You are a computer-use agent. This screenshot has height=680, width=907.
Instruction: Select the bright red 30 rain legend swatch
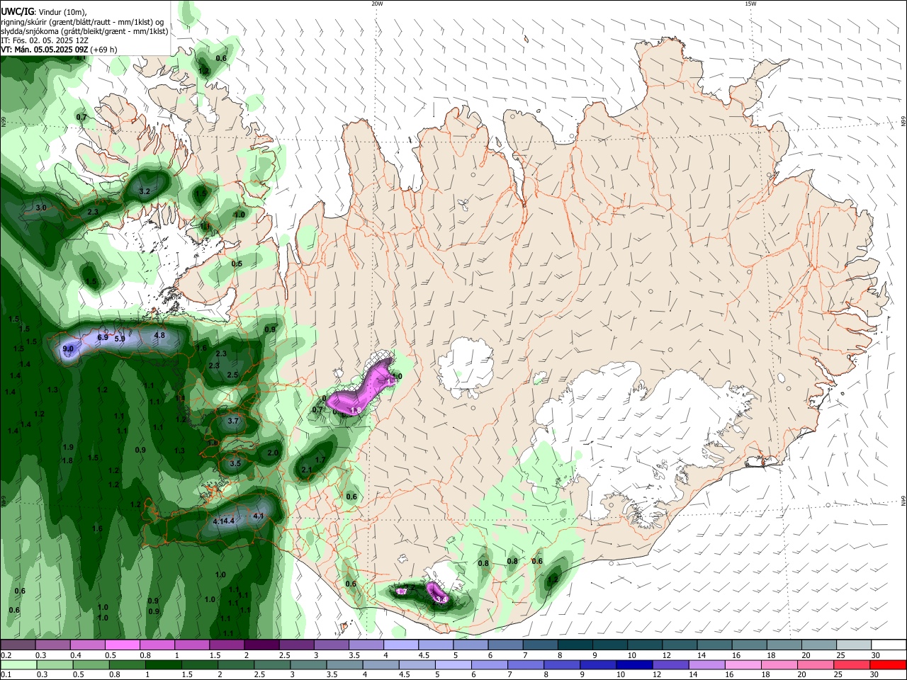point(888,664)
